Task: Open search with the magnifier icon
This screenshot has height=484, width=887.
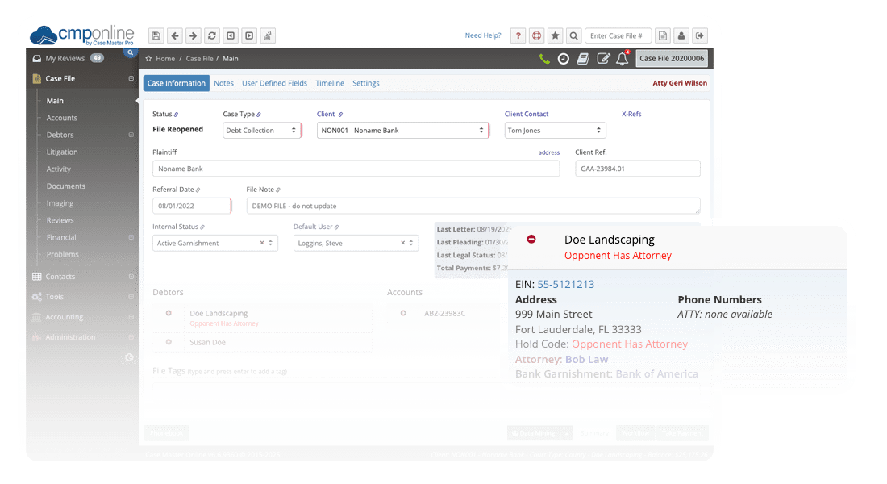Action: (x=573, y=35)
